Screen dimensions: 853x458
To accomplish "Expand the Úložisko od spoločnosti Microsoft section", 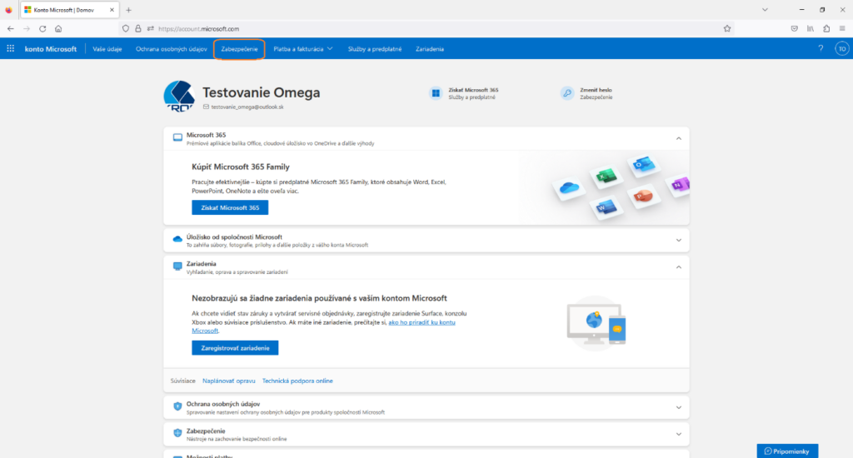I will coord(678,240).
